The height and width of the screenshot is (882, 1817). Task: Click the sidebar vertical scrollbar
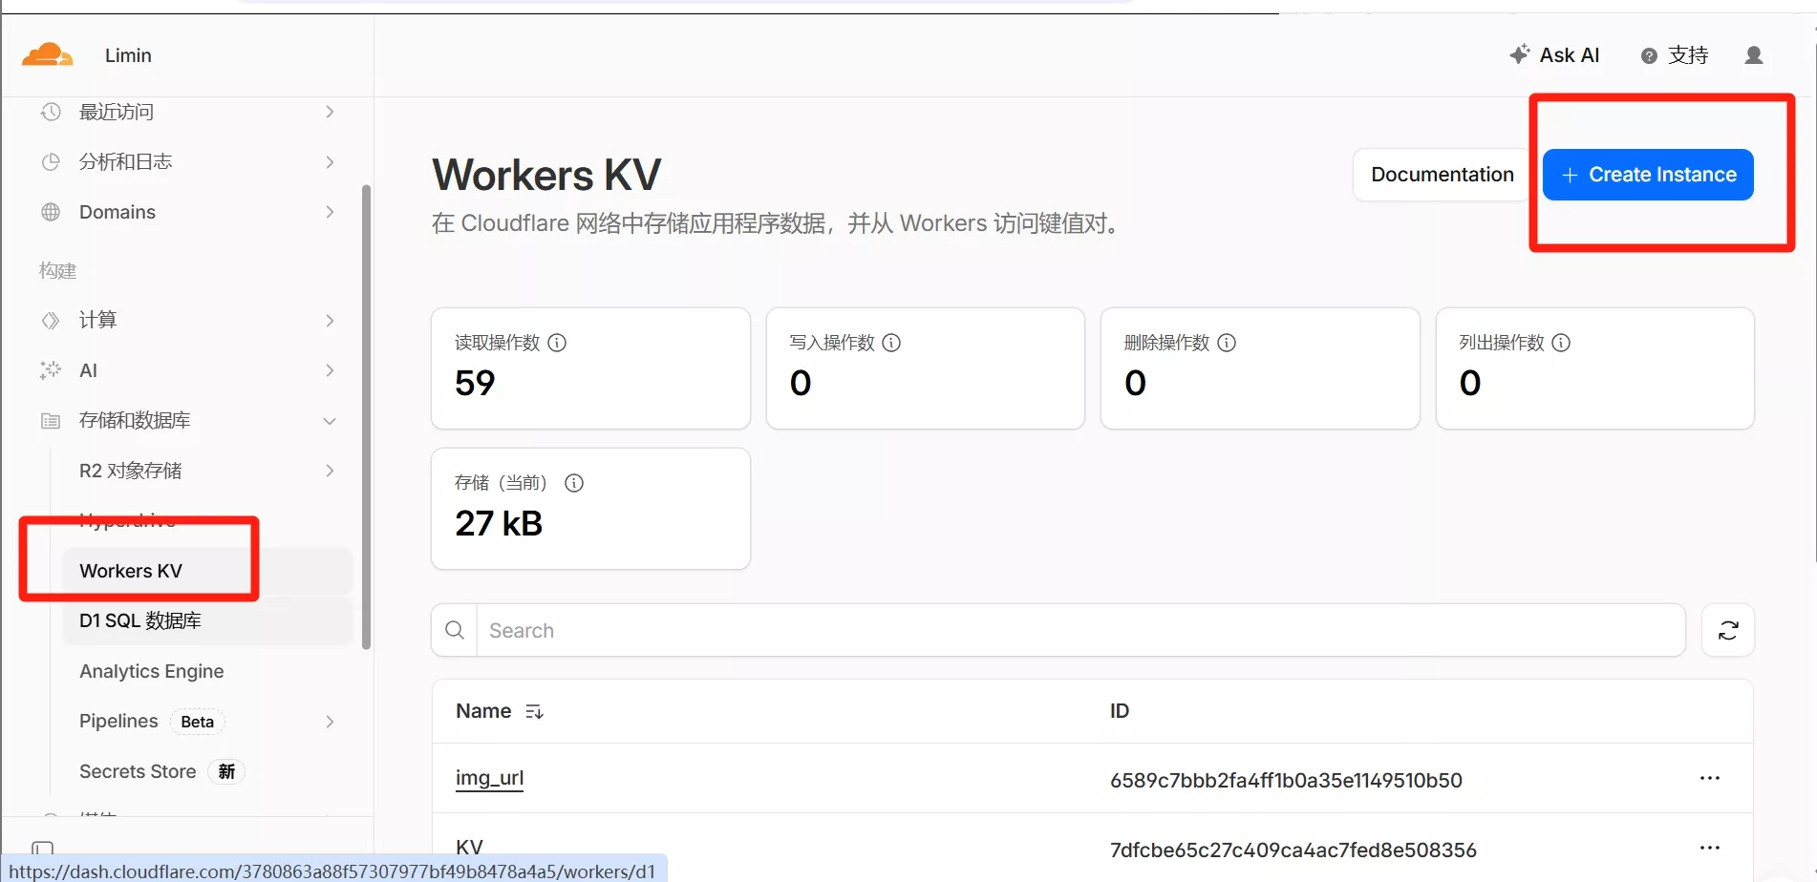[x=366, y=417]
